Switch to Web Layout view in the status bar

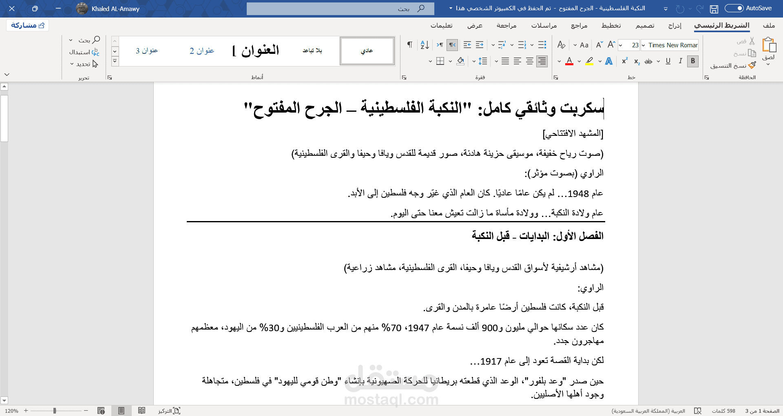pos(101,411)
